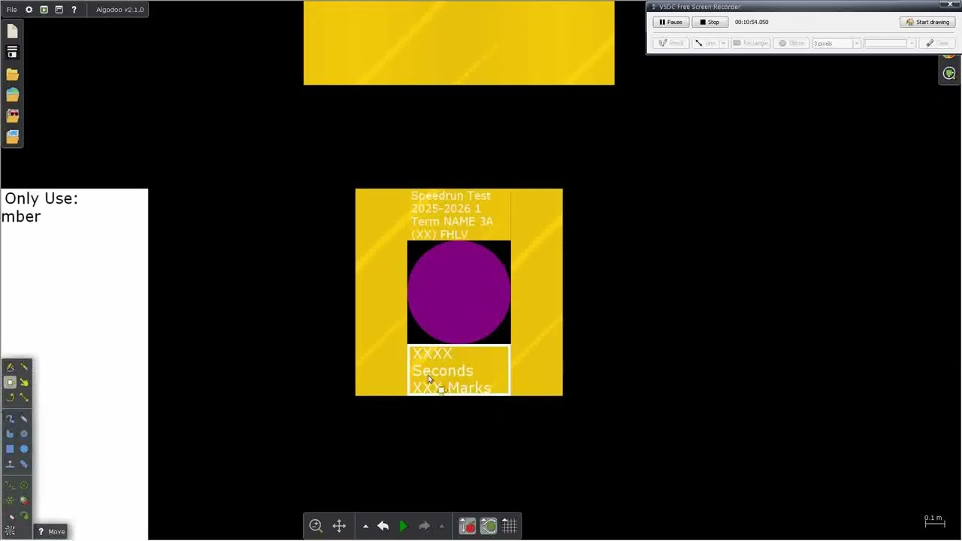This screenshot has width=962, height=541.
Task: Select the Plane tool
Action: pyautogui.click(x=10, y=464)
